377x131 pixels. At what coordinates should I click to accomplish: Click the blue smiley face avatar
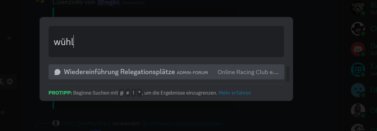coord(358,90)
